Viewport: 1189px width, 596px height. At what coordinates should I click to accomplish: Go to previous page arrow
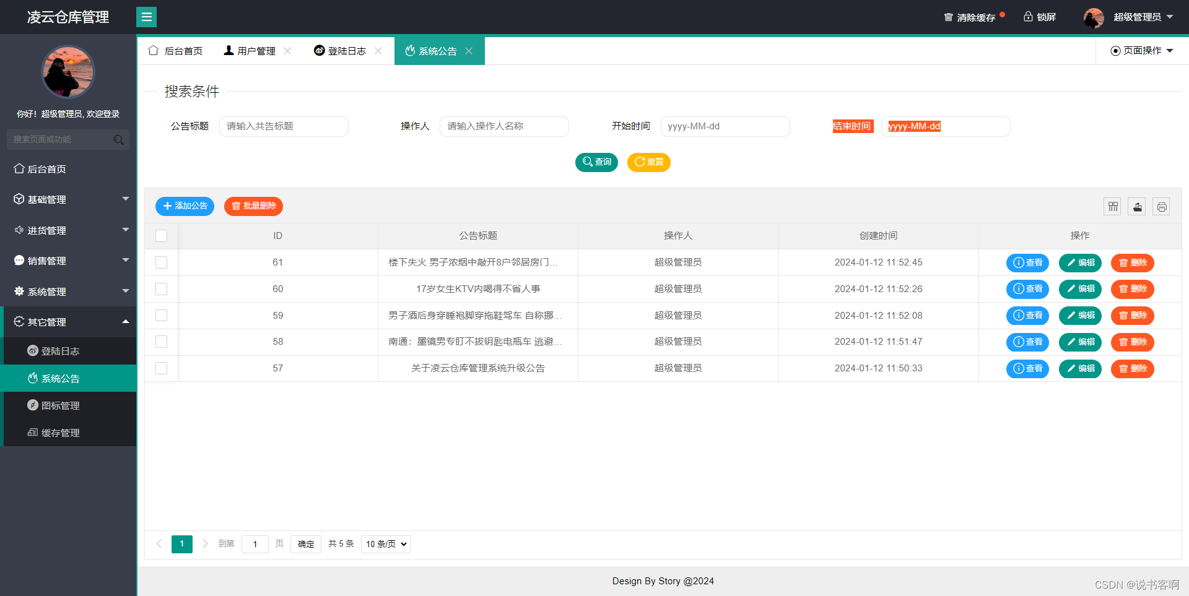click(159, 544)
